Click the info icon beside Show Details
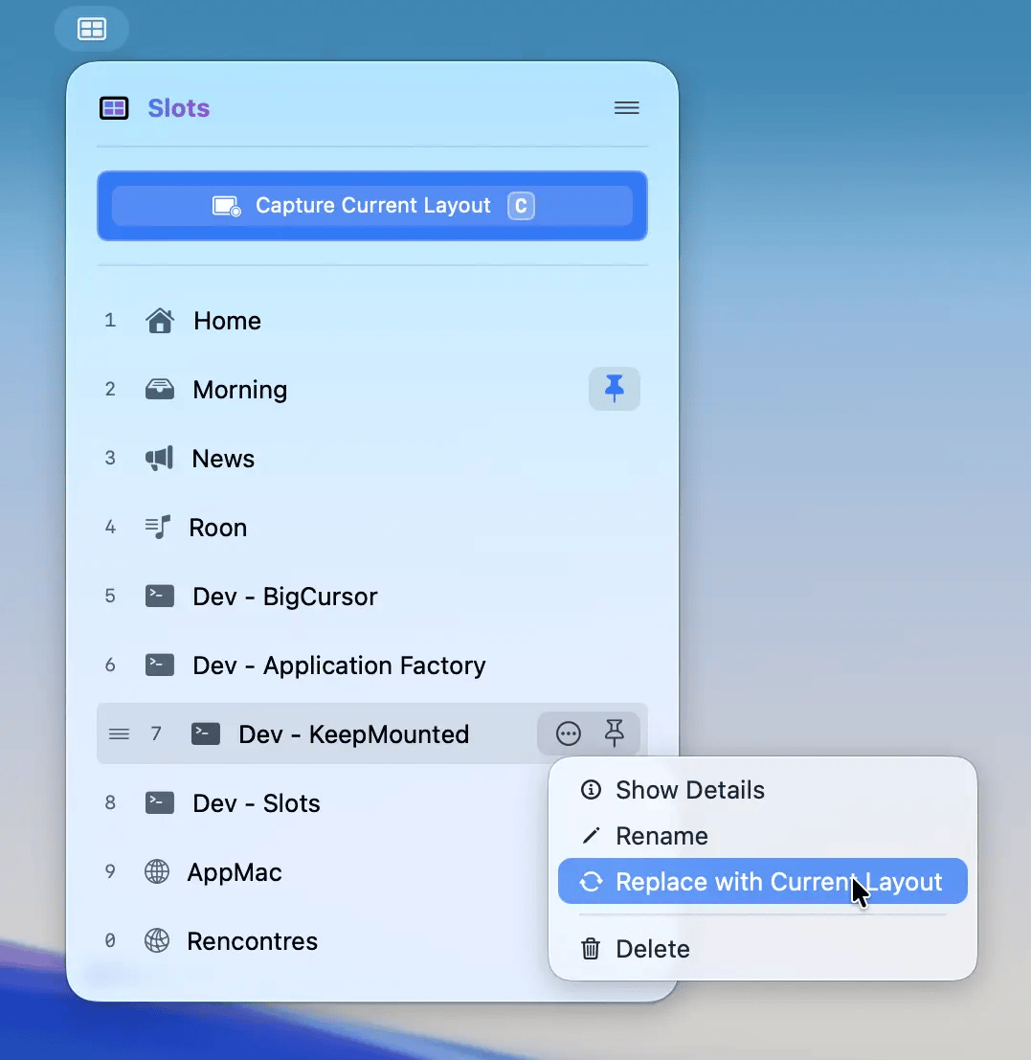The image size is (1031, 1060). 592,790
